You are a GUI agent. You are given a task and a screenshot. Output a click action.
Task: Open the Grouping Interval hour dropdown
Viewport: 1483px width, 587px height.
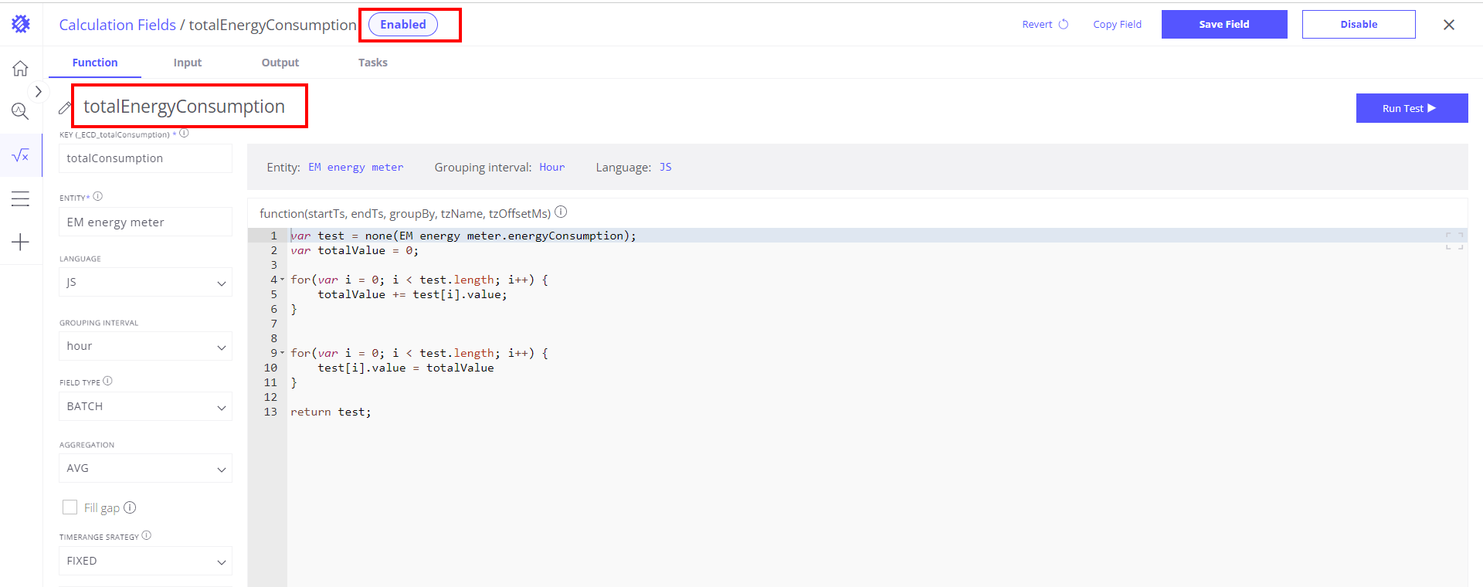[145, 347]
